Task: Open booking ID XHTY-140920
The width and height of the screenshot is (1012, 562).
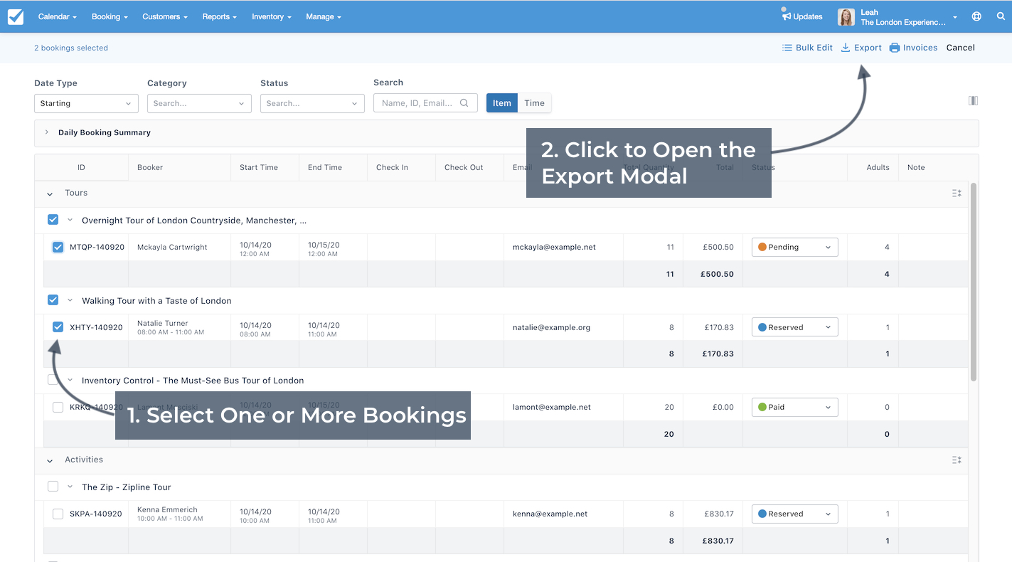Action: tap(96, 327)
